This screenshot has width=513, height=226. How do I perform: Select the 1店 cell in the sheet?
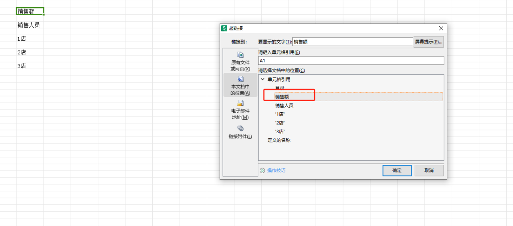[30, 39]
